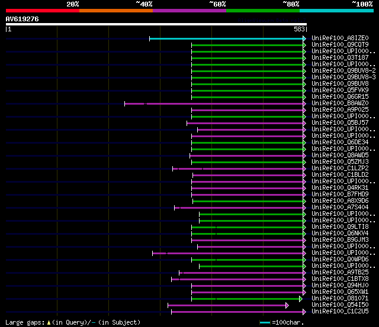379x327 pixels.
Task: Select label UniRef100_A9P025
Action: [340, 110]
